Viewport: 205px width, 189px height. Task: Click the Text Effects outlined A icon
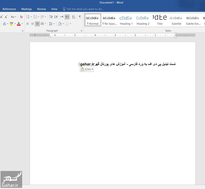4,24
